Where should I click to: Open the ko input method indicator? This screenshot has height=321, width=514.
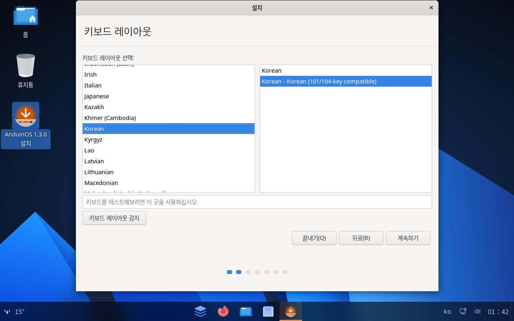(x=447, y=312)
